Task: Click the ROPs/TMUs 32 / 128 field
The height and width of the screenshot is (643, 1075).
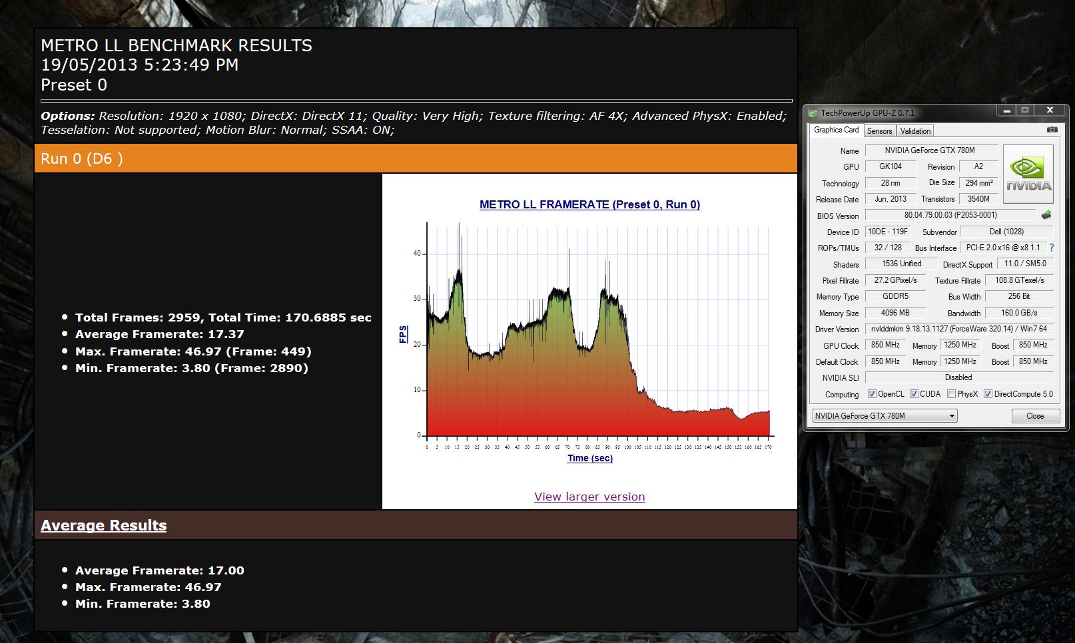Action: (888, 248)
